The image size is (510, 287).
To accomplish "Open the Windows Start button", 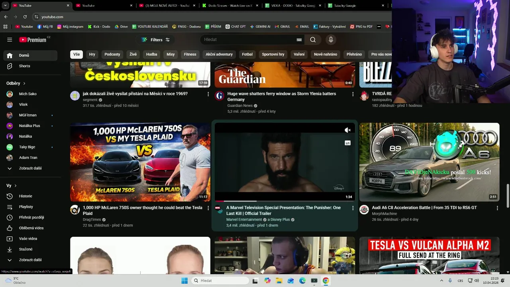I will pyautogui.click(x=184, y=281).
